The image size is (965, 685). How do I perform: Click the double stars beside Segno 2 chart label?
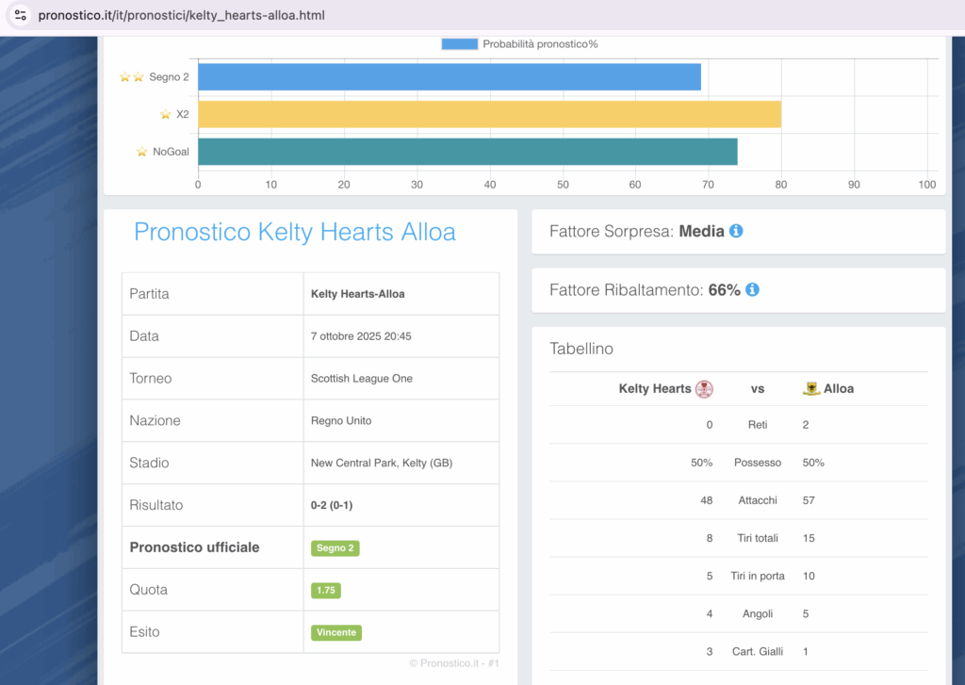(x=132, y=77)
